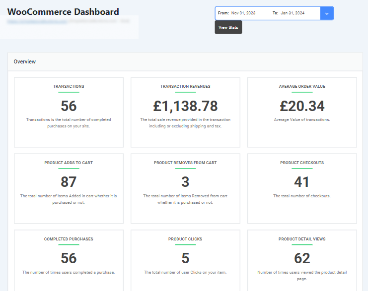Image resolution: width=368 pixels, height=291 pixels.
Task: Click the Product Clicks count 5
Action: [185, 258]
